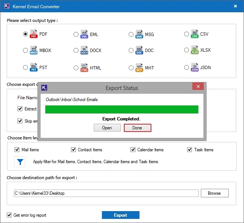Click the XLSX file format icon
Viewport: 244px width, 223px height.
click(195, 50)
